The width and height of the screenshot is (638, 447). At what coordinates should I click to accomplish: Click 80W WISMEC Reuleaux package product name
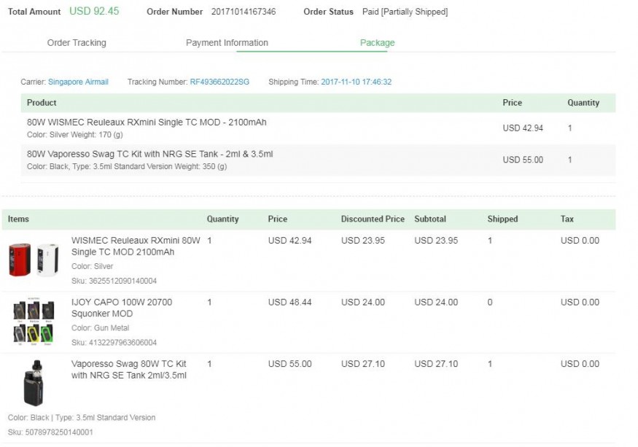click(x=147, y=123)
